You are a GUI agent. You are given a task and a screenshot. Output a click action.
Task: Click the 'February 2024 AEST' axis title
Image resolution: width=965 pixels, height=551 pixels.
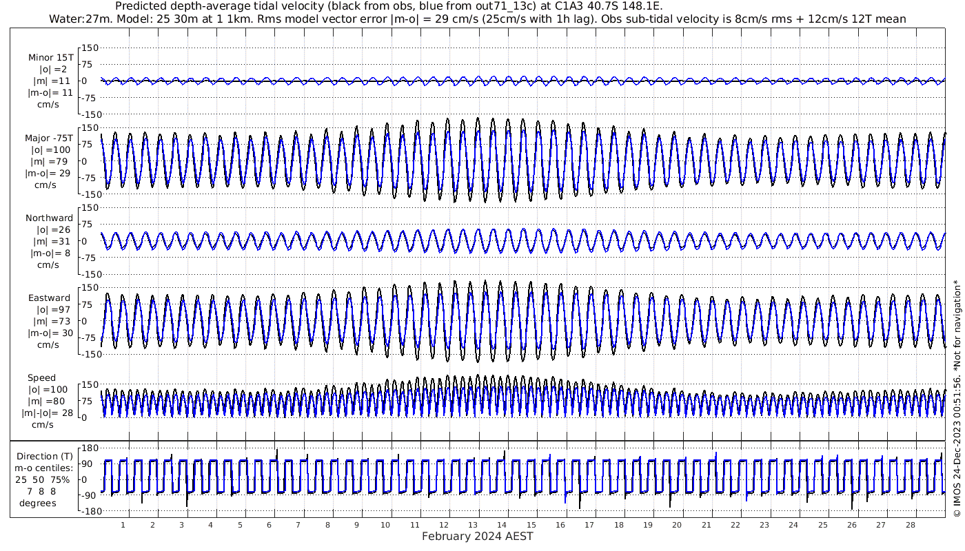tap(477, 537)
